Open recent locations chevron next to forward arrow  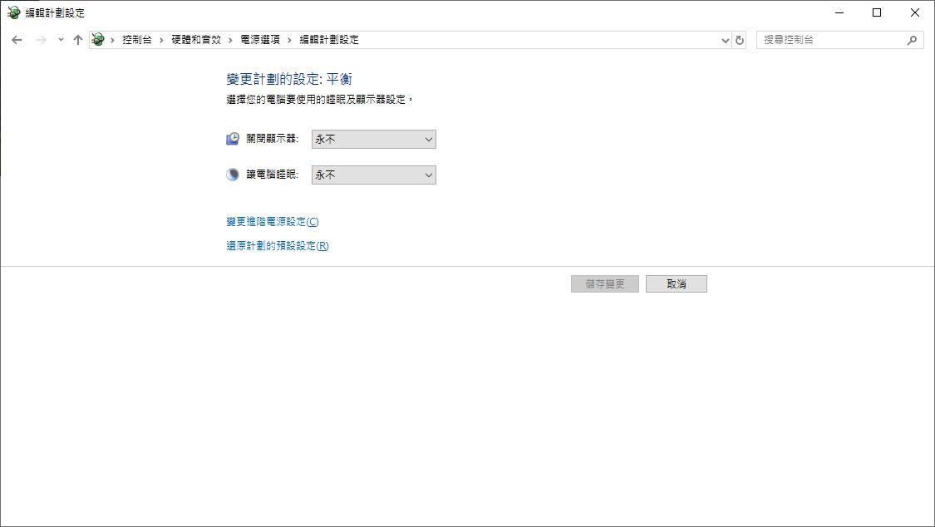61,40
